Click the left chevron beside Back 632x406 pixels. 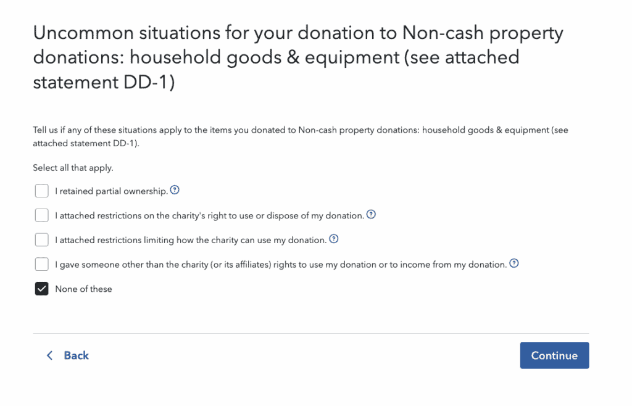click(50, 355)
